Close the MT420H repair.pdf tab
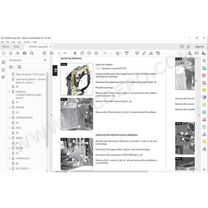This screenshot has height=208, width=208. (x=51, y=47)
